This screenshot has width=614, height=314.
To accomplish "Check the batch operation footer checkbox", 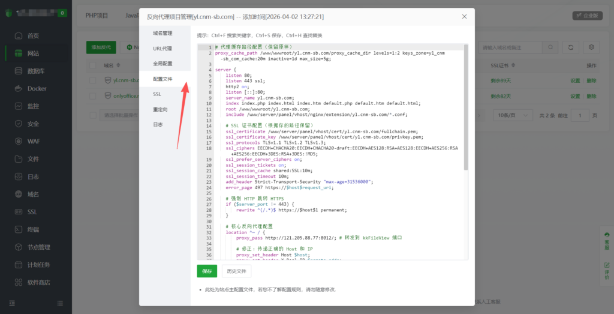I will tap(93, 115).
